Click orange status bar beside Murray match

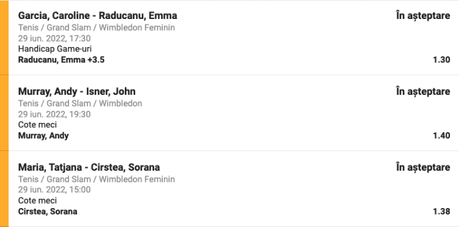[x=4, y=113]
